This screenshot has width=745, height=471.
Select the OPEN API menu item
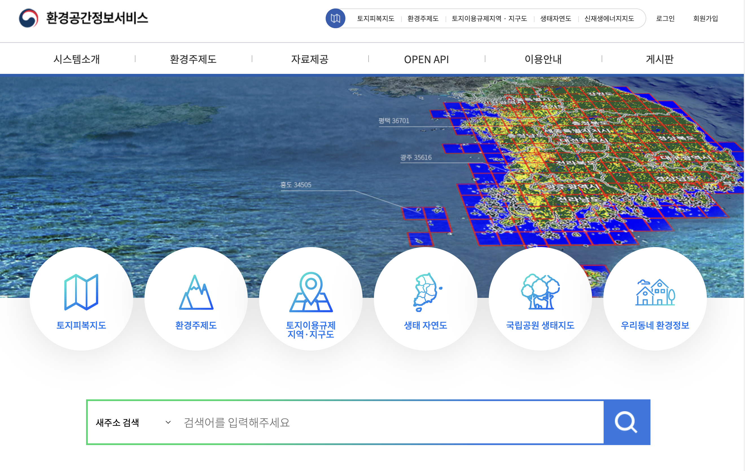(426, 59)
